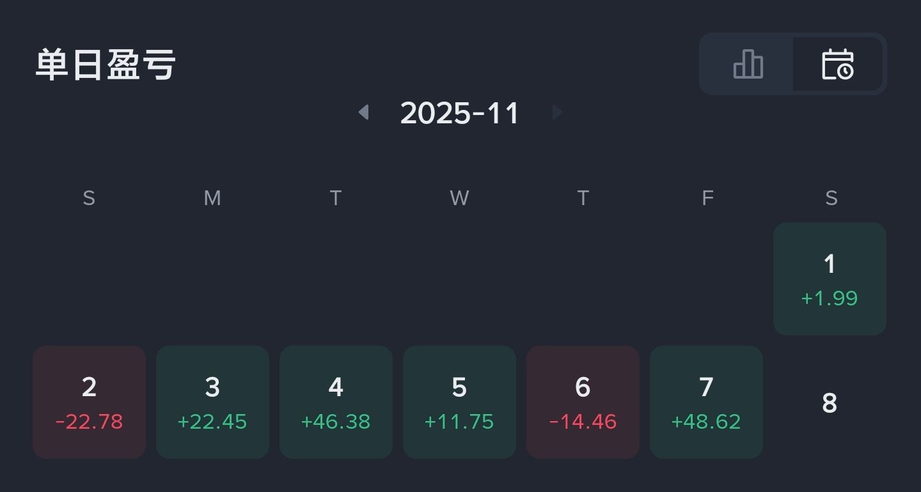
Task: Click the W weekday column header
Action: coord(459,198)
